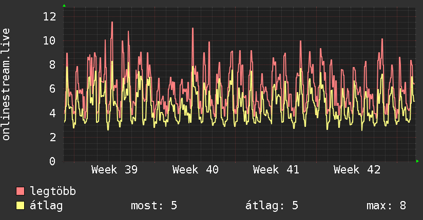The width and height of the screenshot is (423, 220).
Task: Click the onlinestream.live vertical axis title
Action: [6, 84]
